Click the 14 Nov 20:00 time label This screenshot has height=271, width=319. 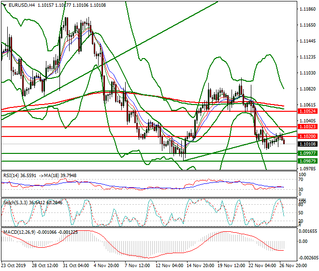(201, 266)
